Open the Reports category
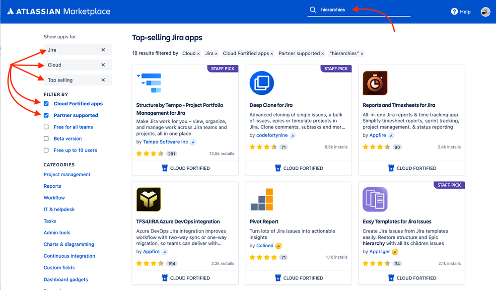Image resolution: width=496 pixels, height=290 pixels. [x=53, y=186]
